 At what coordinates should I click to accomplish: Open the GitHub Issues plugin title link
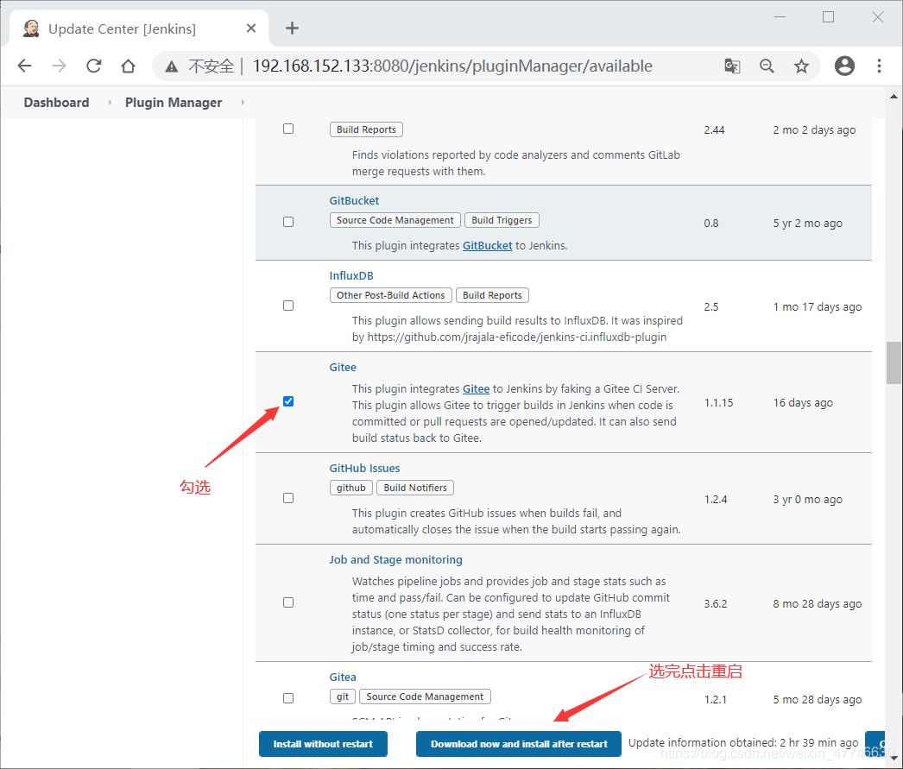[x=364, y=469]
